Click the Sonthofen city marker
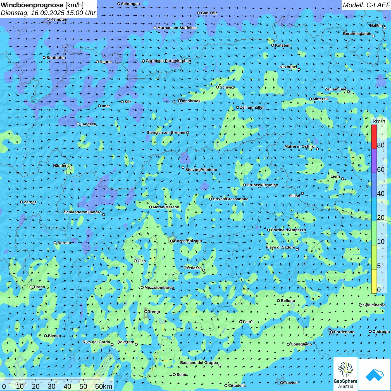 [44, 58]
